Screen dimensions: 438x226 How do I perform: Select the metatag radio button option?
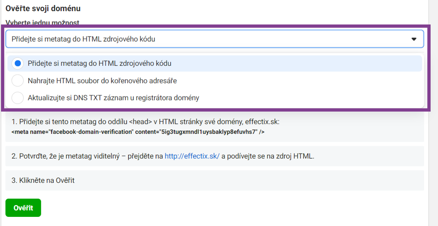18,63
